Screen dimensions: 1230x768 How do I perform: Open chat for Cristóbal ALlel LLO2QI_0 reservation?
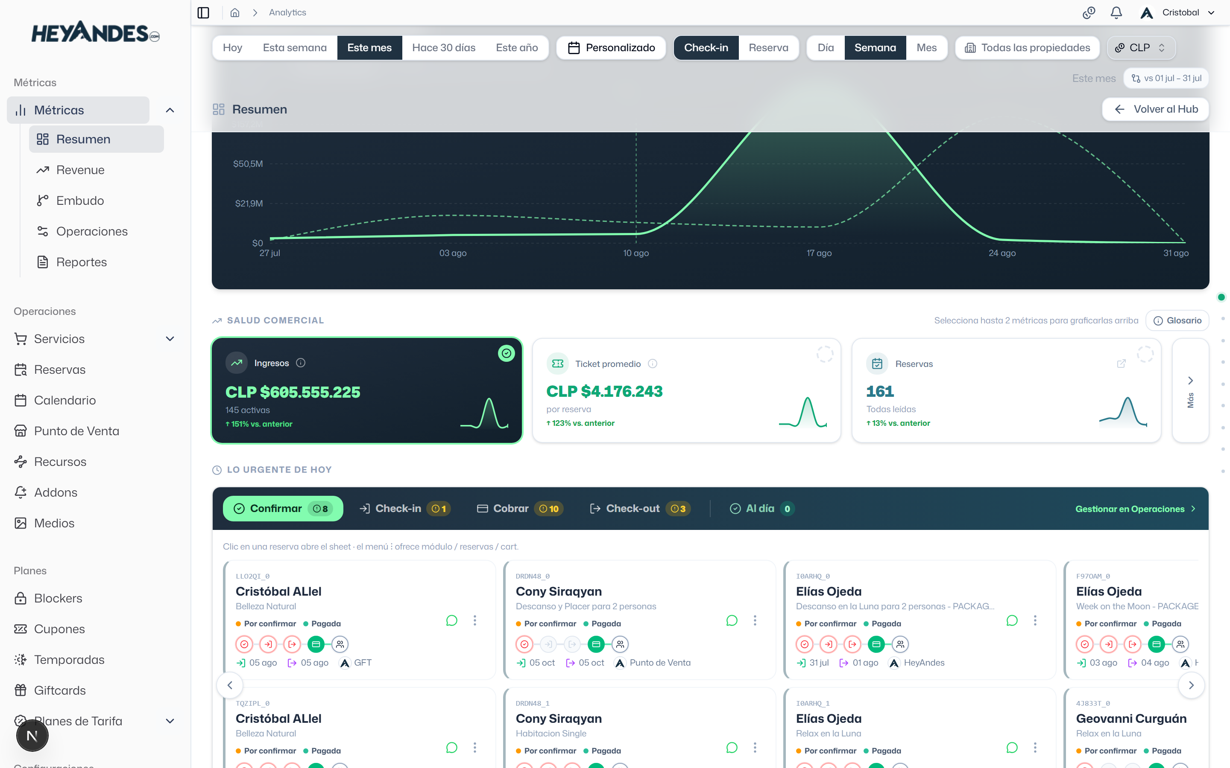[x=451, y=620]
